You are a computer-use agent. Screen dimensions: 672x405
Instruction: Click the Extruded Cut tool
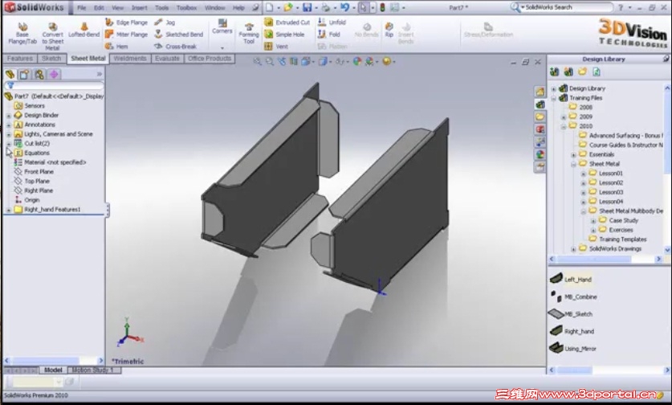[x=287, y=22]
